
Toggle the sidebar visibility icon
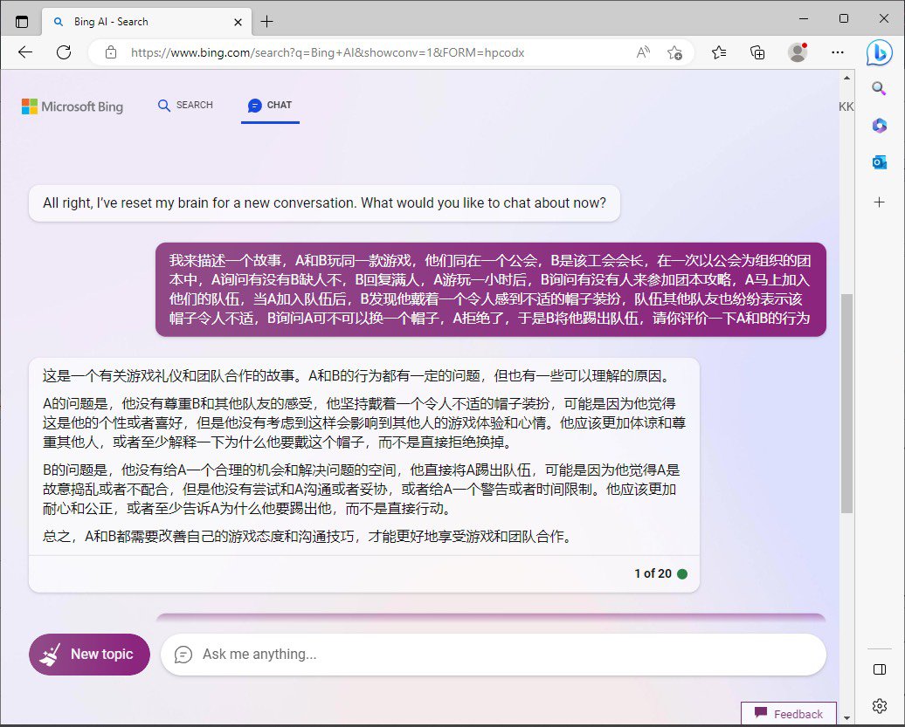pyautogui.click(x=879, y=669)
